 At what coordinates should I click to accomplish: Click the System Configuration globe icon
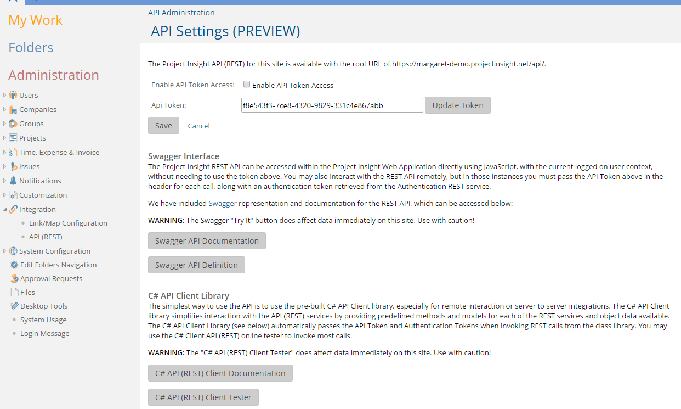pyautogui.click(x=13, y=251)
